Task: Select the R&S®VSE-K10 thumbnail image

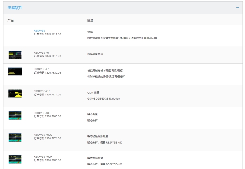Action: pyautogui.click(x=15, y=94)
